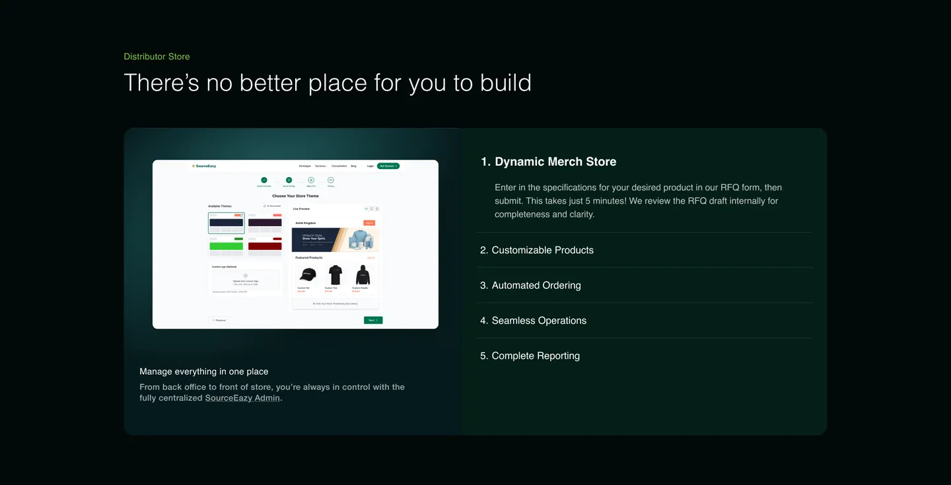Choose the navy blue store theme
951x485 pixels.
click(227, 223)
